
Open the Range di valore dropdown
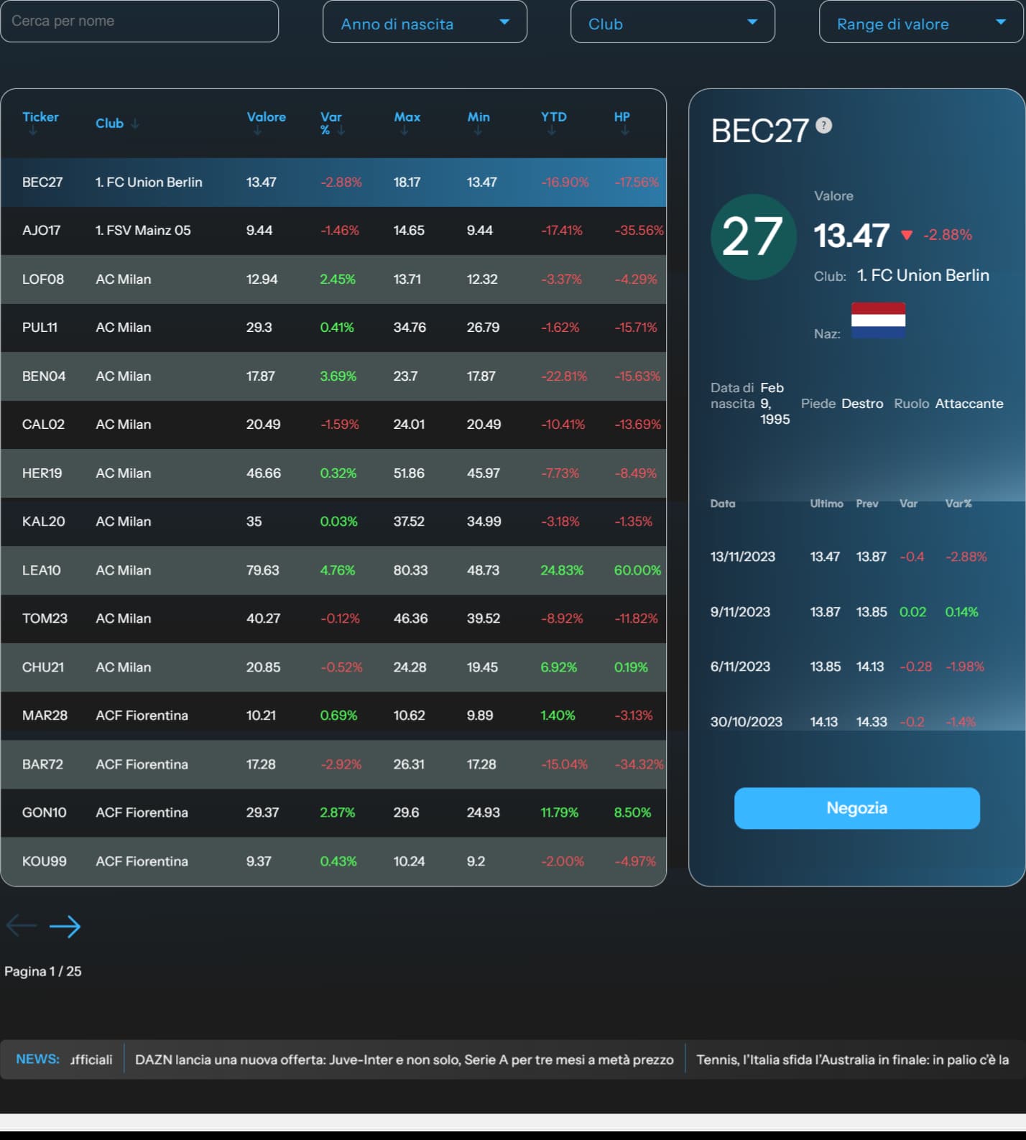[x=920, y=22]
